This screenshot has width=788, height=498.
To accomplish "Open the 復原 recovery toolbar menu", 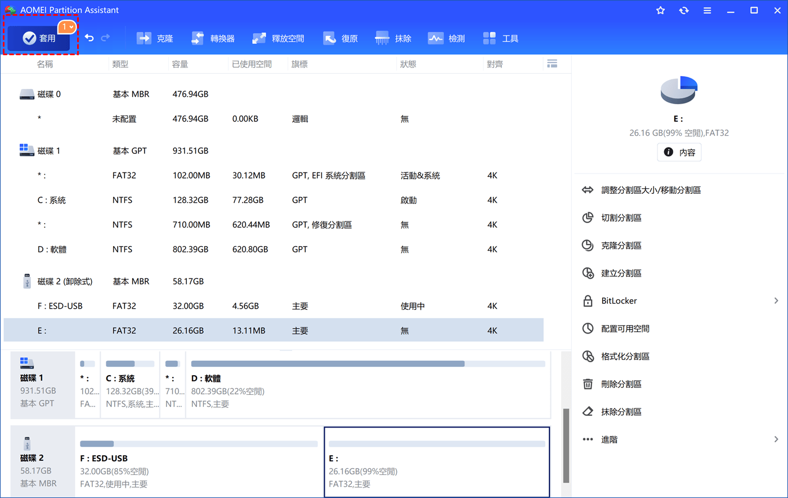I will (341, 38).
